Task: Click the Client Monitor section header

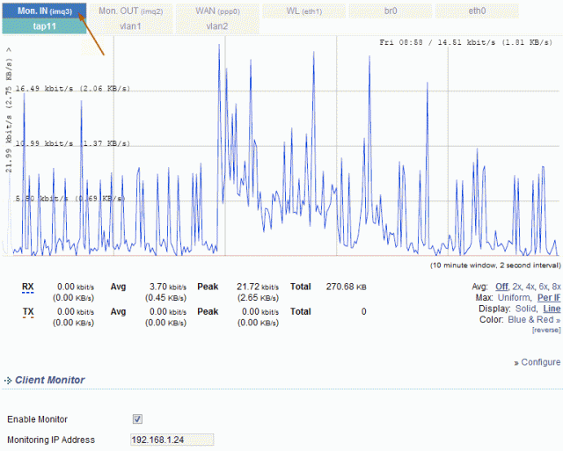Action: [49, 380]
